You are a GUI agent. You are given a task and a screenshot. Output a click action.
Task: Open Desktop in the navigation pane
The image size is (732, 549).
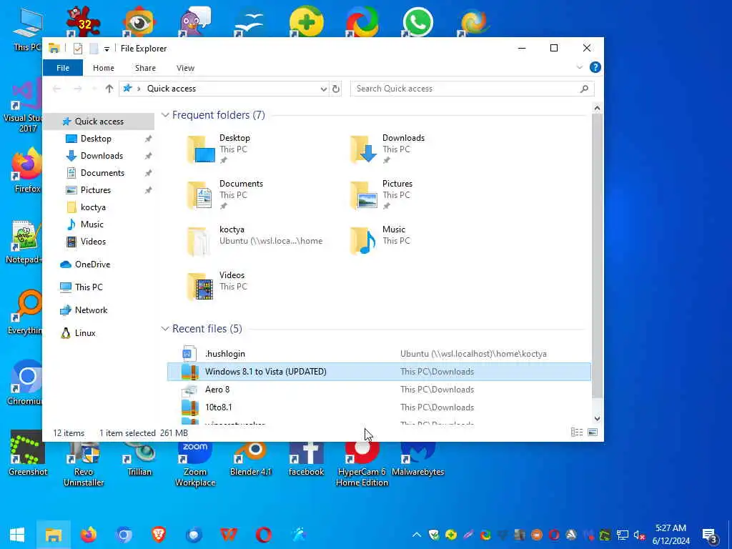coord(96,139)
